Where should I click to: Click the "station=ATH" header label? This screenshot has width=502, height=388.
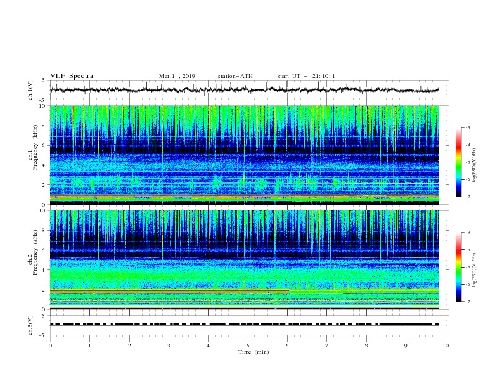pos(235,76)
